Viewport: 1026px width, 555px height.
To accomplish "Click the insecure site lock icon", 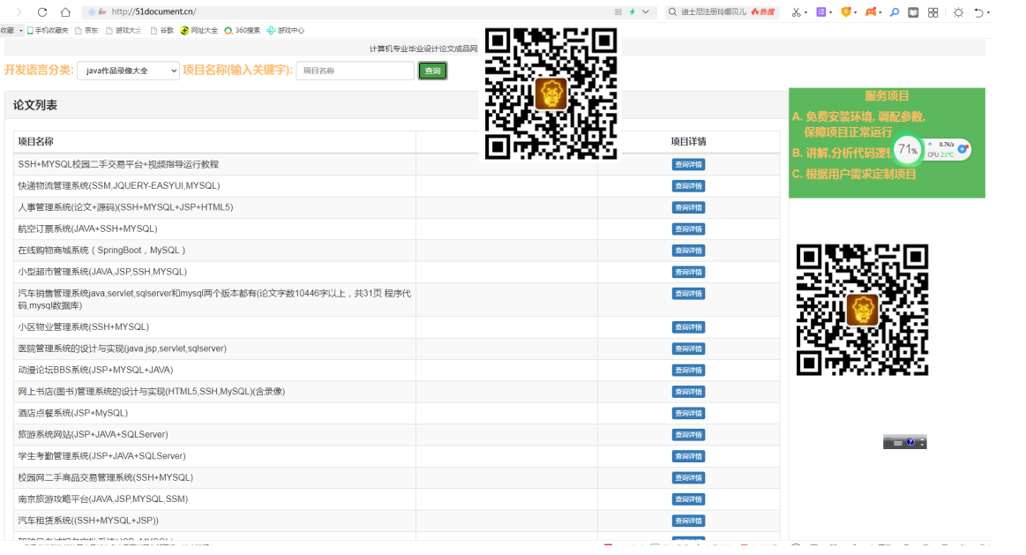I will click(102, 11).
